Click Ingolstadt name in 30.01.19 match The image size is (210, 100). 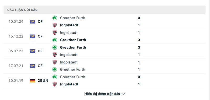click(x=69, y=84)
